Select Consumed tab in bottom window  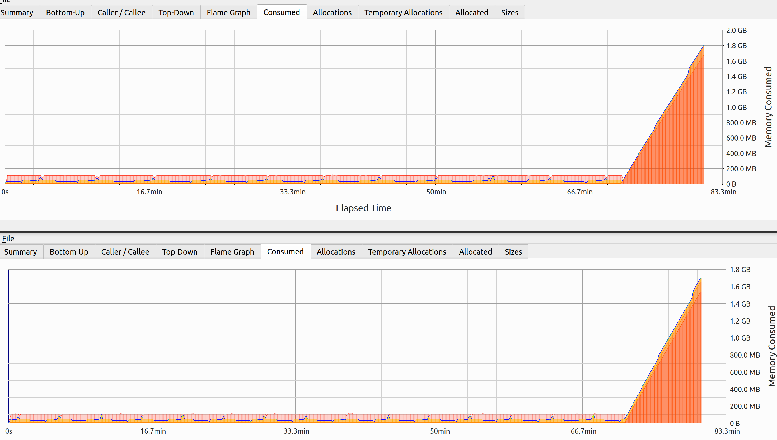pos(285,252)
